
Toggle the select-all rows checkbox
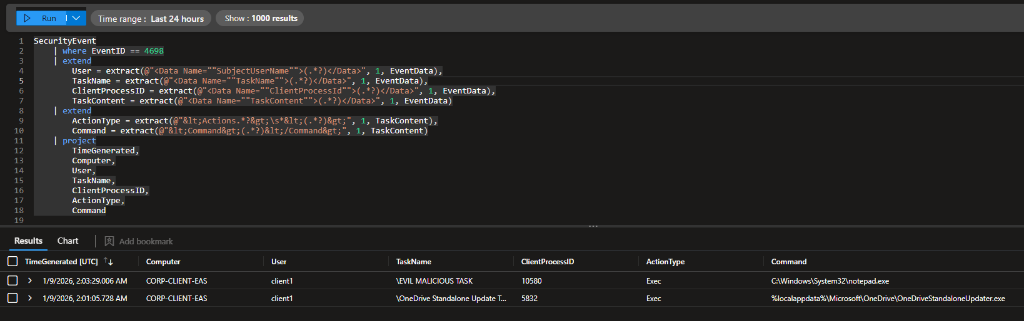point(13,262)
